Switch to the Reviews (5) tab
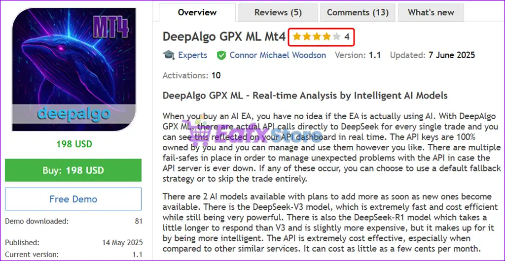 pyautogui.click(x=278, y=12)
